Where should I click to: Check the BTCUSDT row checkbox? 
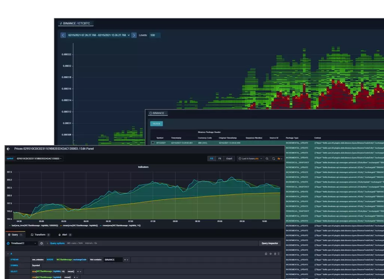[153, 142]
